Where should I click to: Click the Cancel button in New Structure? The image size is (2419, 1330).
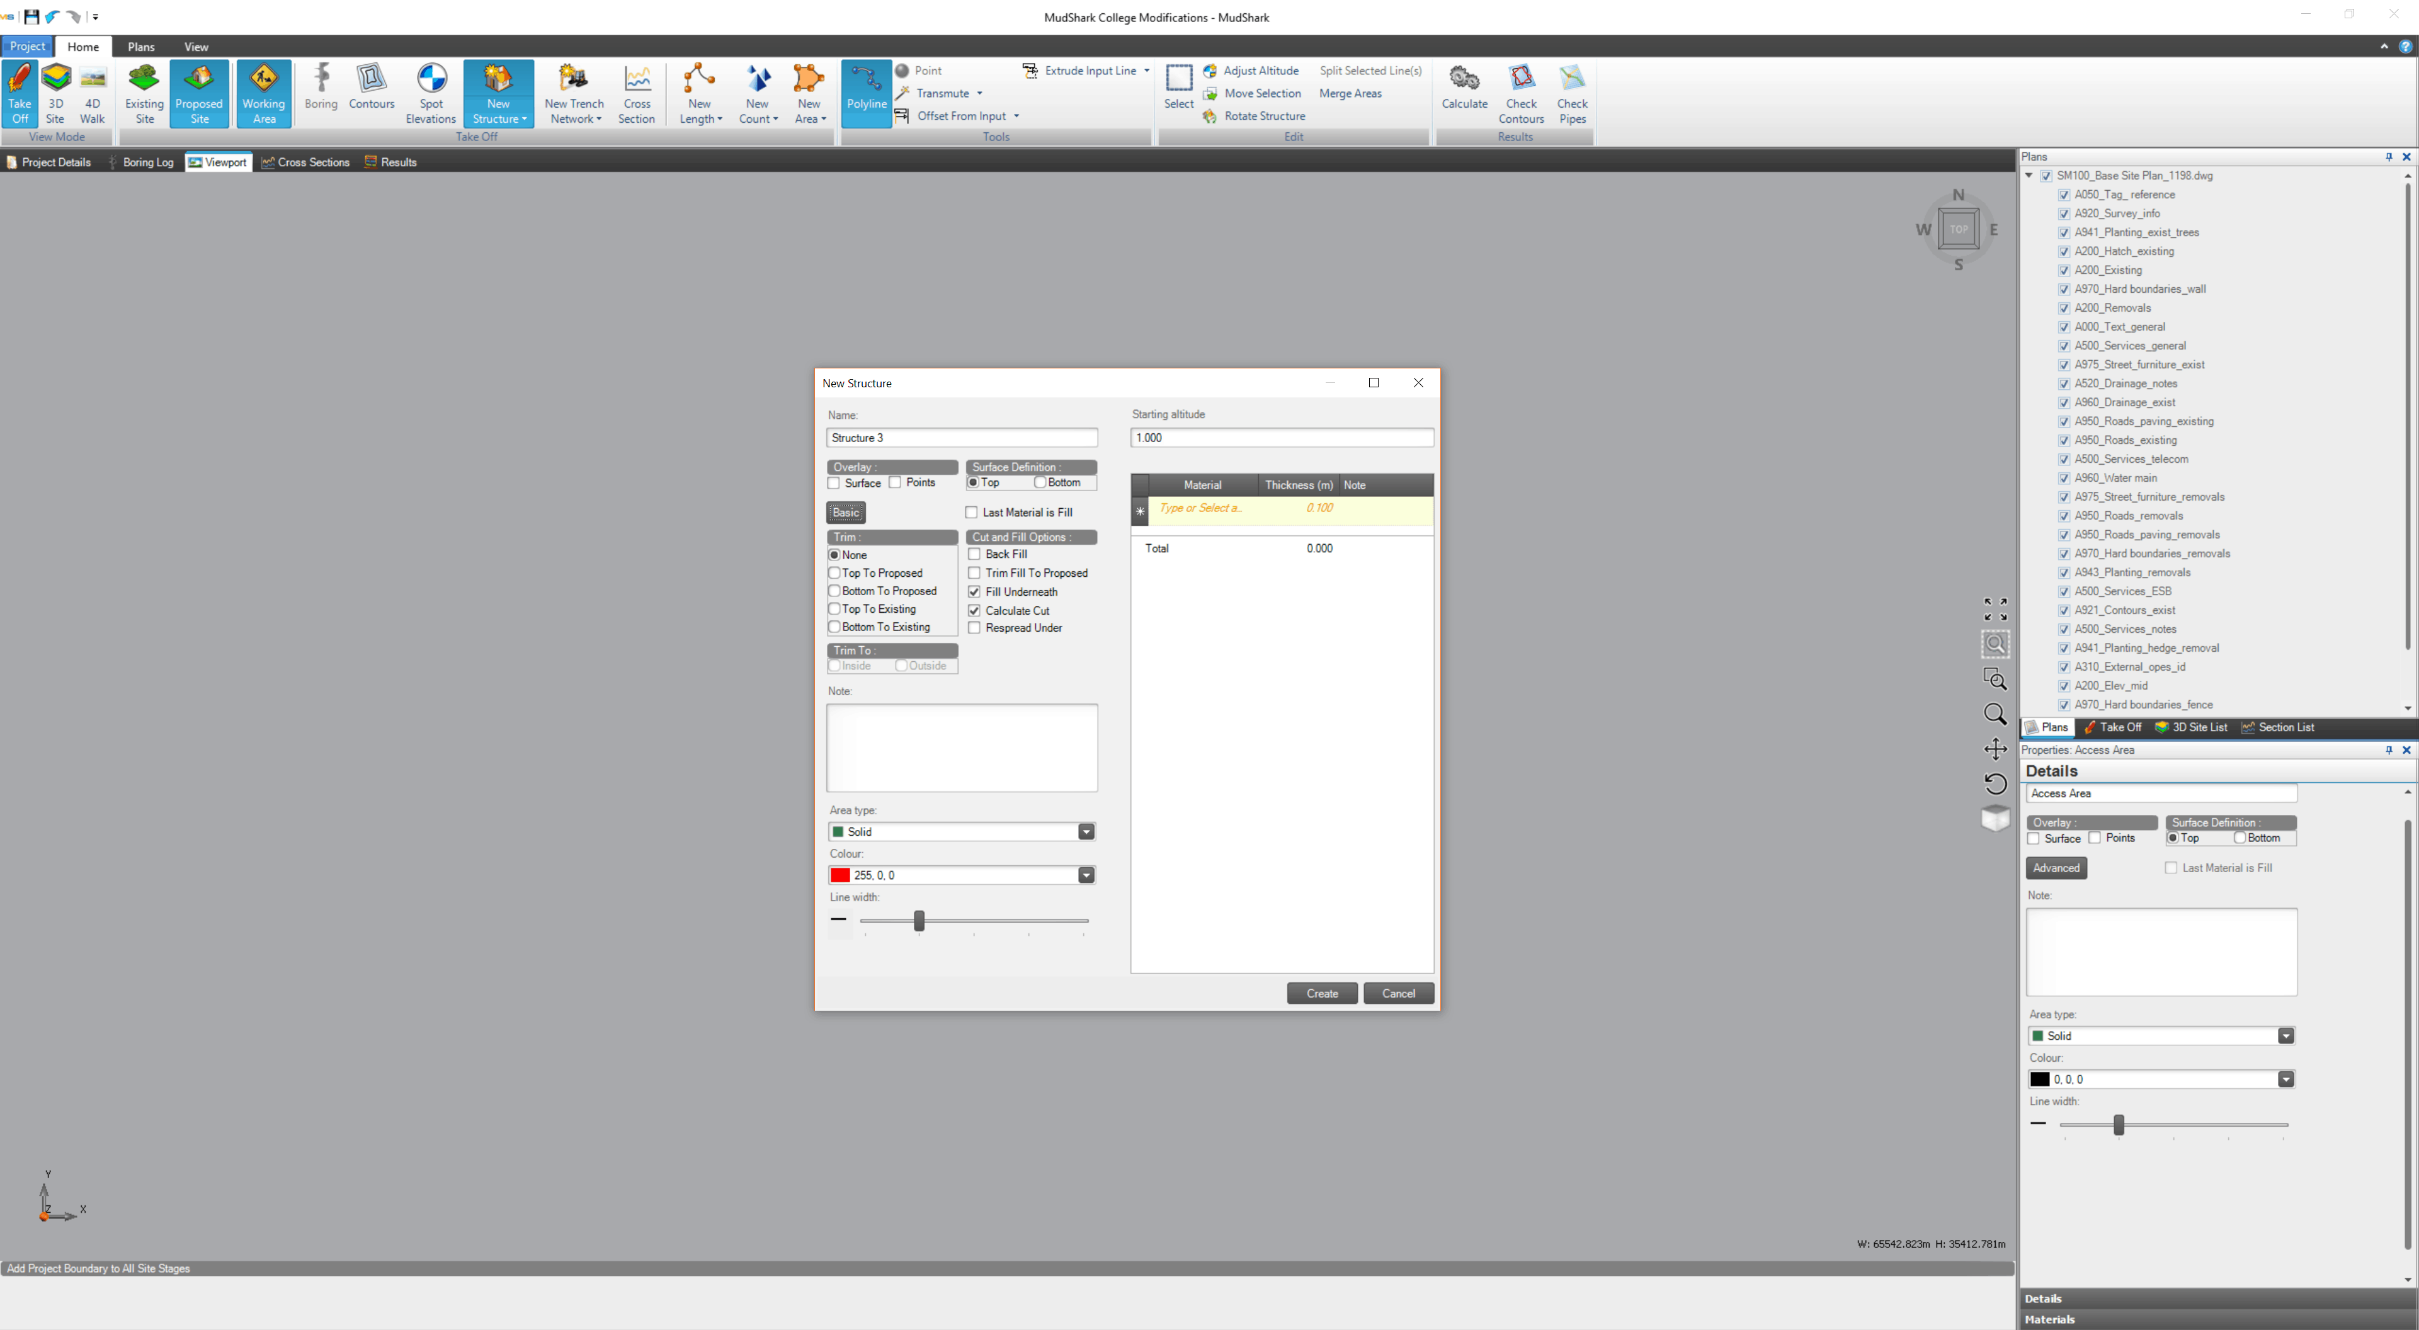tap(1397, 992)
